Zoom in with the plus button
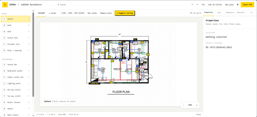The height and width of the screenshot is (117, 257). 197,105
